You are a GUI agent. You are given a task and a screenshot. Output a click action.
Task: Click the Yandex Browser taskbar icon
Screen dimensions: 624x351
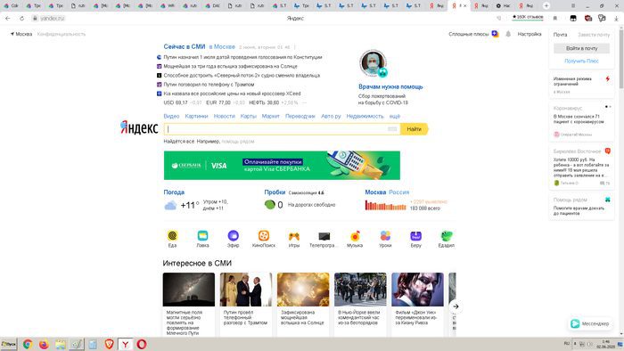click(x=126, y=344)
